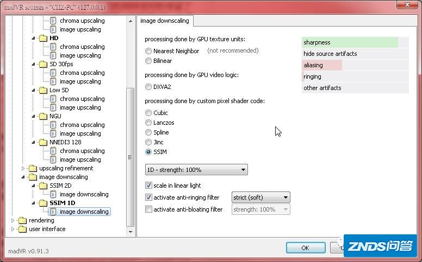Click the other artifacts rating bar
The width and height of the screenshot is (422, 262).
pyautogui.click(x=355, y=88)
